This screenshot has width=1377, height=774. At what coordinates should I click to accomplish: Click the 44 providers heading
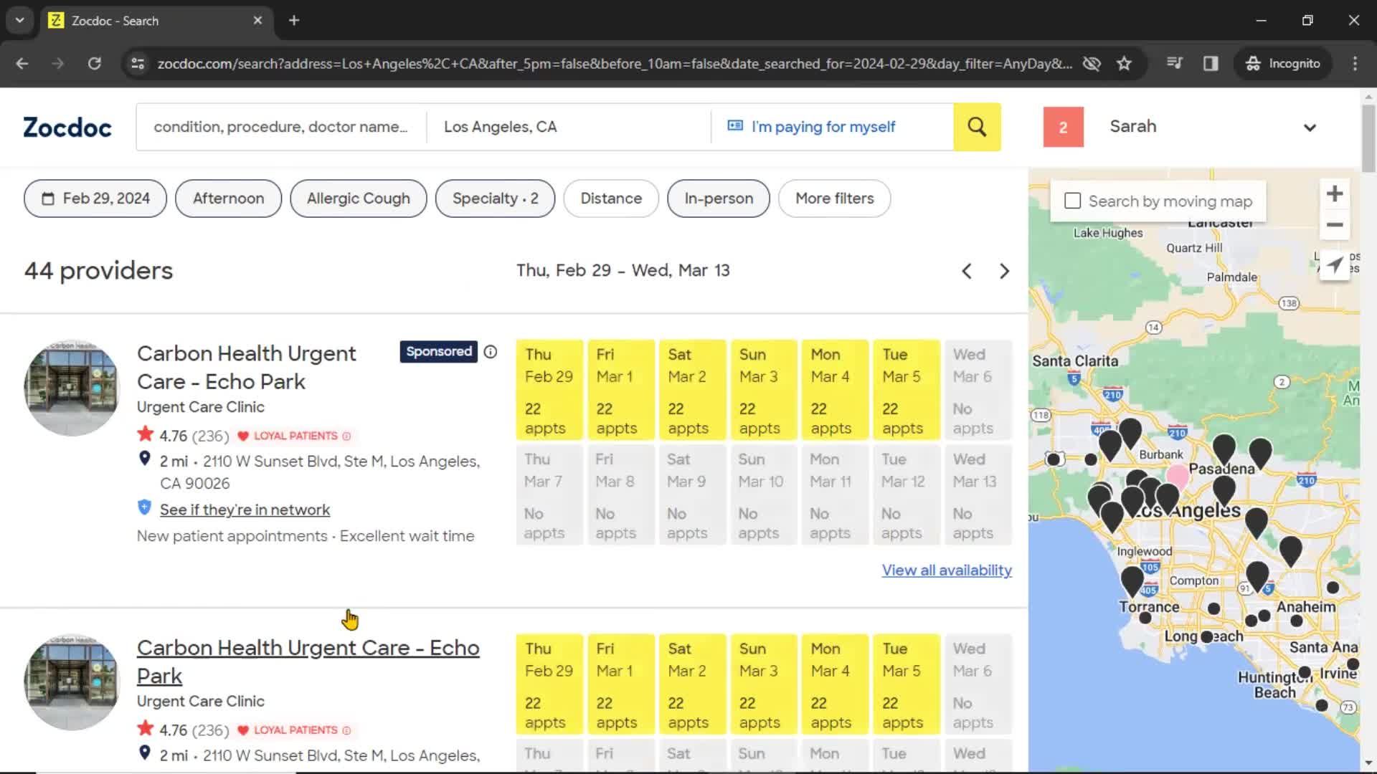pos(98,271)
